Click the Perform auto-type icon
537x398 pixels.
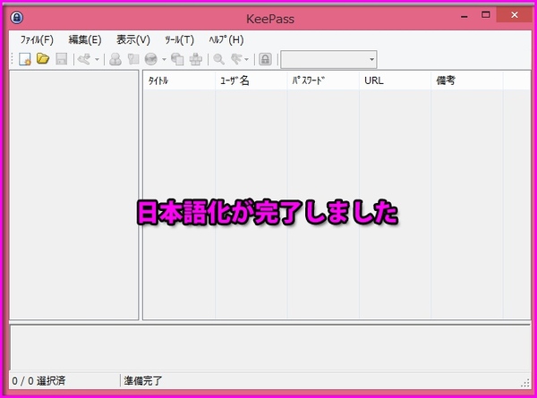pyautogui.click(x=195, y=59)
